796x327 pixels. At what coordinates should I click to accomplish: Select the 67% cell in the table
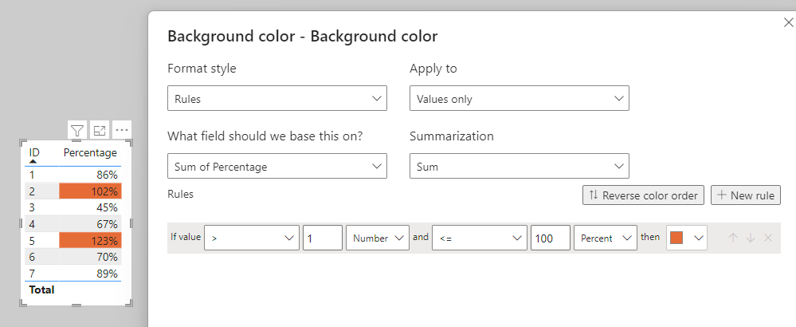coord(90,224)
